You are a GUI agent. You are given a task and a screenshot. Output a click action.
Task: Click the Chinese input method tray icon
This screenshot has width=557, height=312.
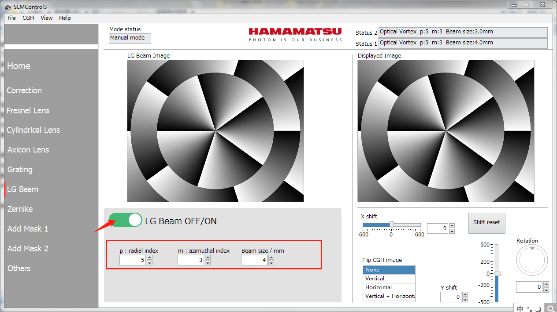520,308
